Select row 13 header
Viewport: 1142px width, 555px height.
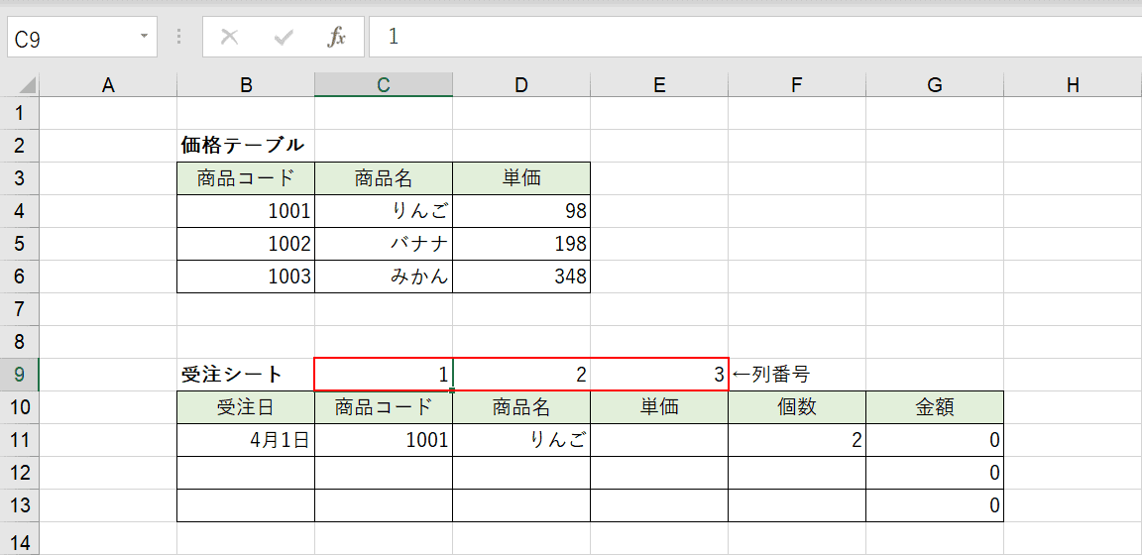20,505
